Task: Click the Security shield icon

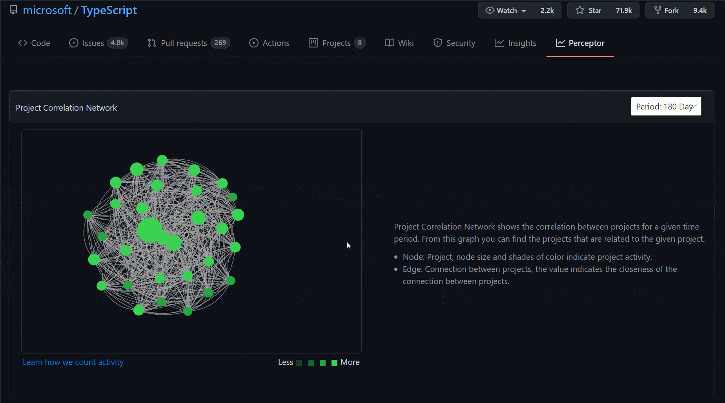Action: coord(437,43)
